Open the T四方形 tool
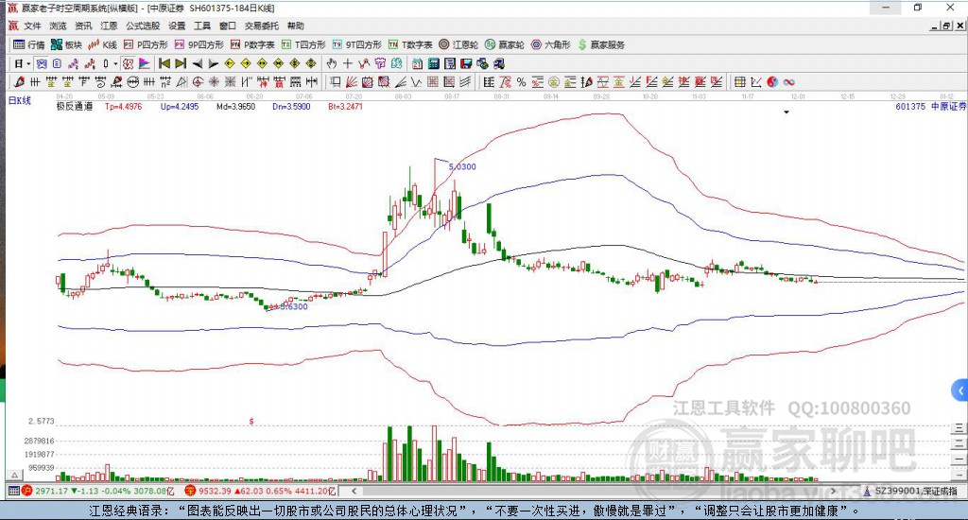The image size is (968, 520). pyautogui.click(x=303, y=44)
